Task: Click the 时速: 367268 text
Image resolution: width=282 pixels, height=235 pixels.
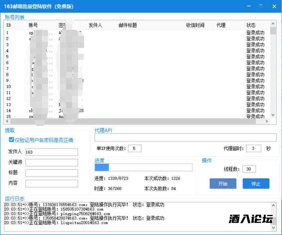Action: click(108, 189)
